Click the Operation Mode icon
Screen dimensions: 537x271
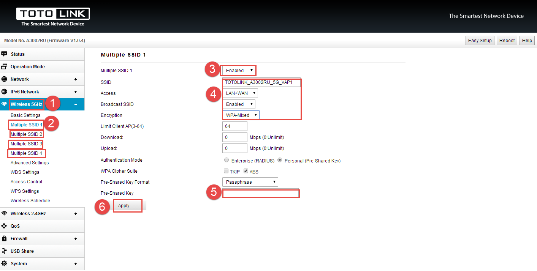pos(4,67)
